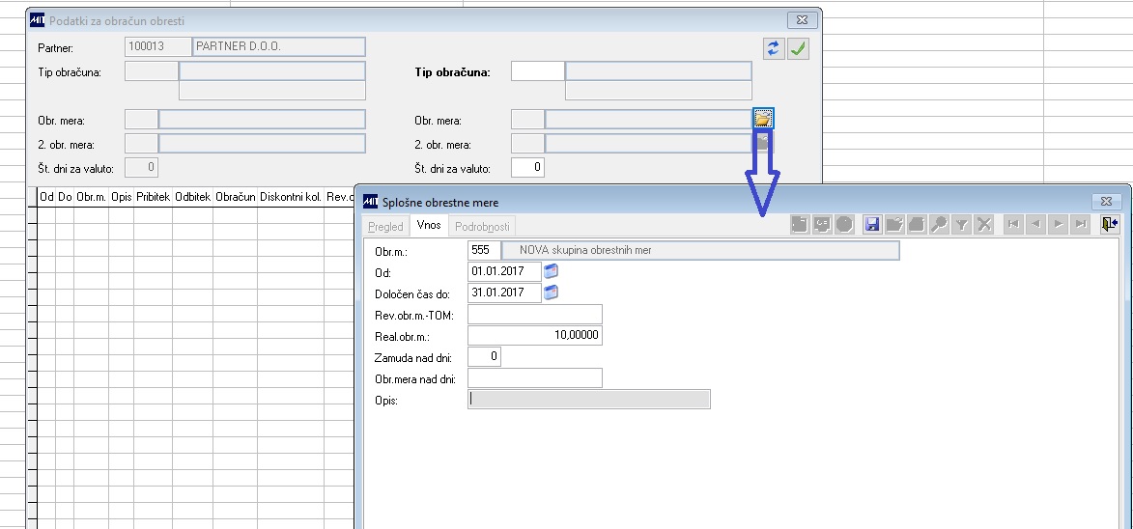The image size is (1133, 529).
Task: Click the right Tip obračuna code field
Action: [538, 70]
